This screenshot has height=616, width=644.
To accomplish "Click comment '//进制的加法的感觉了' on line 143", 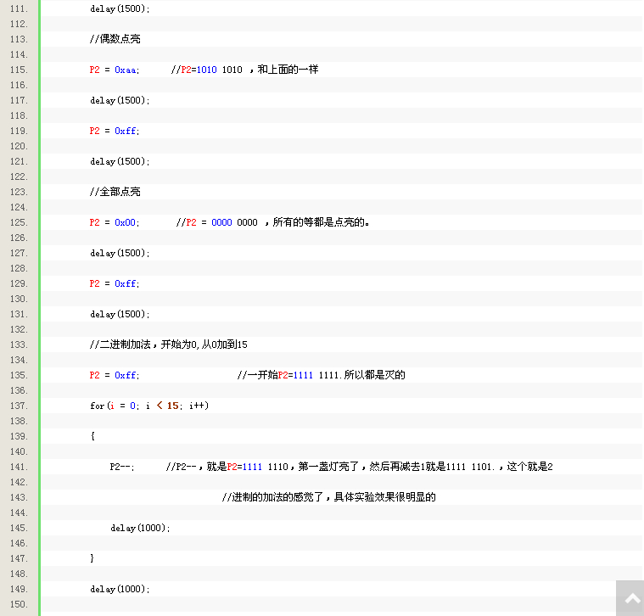I will pos(273,497).
